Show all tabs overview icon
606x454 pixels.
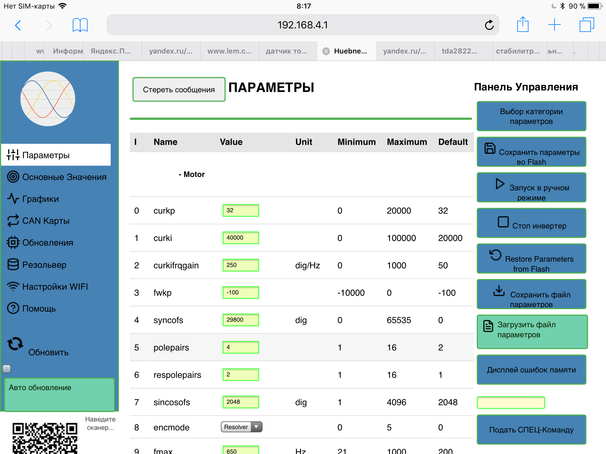pos(586,25)
